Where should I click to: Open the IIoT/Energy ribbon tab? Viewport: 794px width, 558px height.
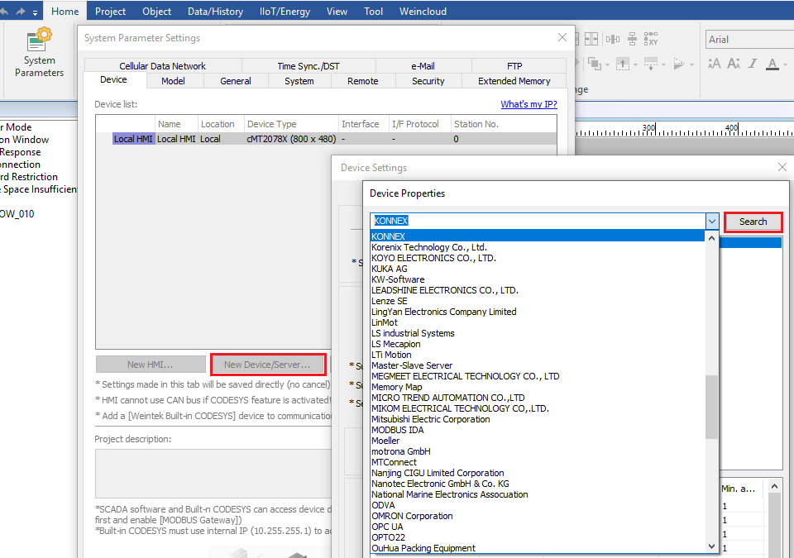tap(285, 11)
